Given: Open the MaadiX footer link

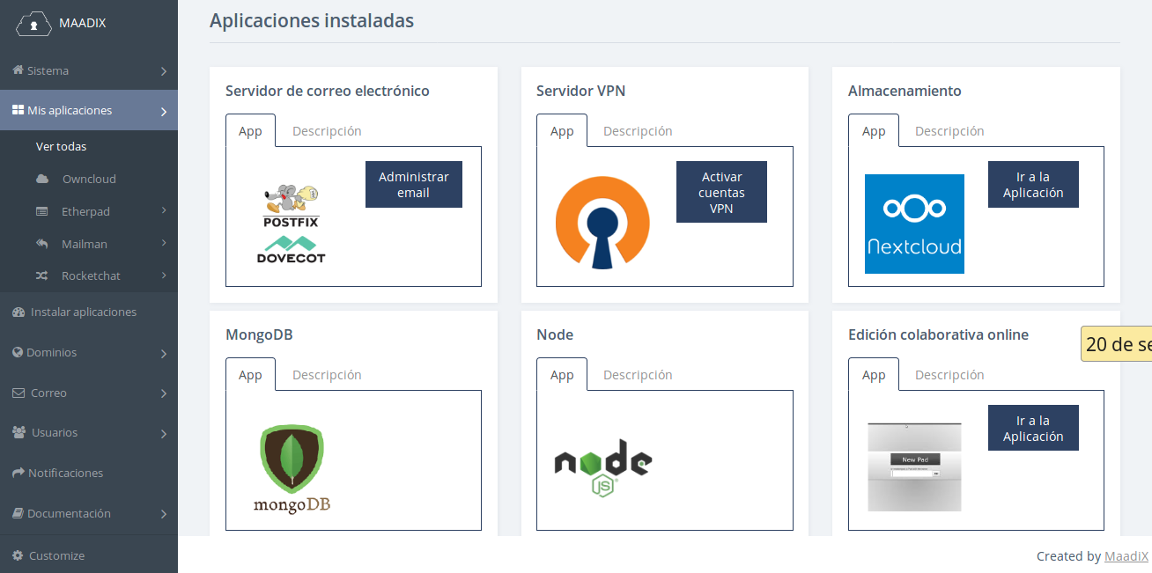Looking at the screenshot, I should coord(1126,555).
